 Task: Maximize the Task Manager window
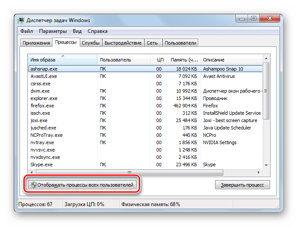point(254,19)
